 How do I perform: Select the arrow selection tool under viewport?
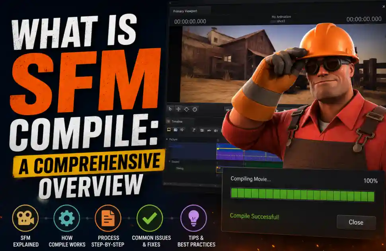point(170,109)
